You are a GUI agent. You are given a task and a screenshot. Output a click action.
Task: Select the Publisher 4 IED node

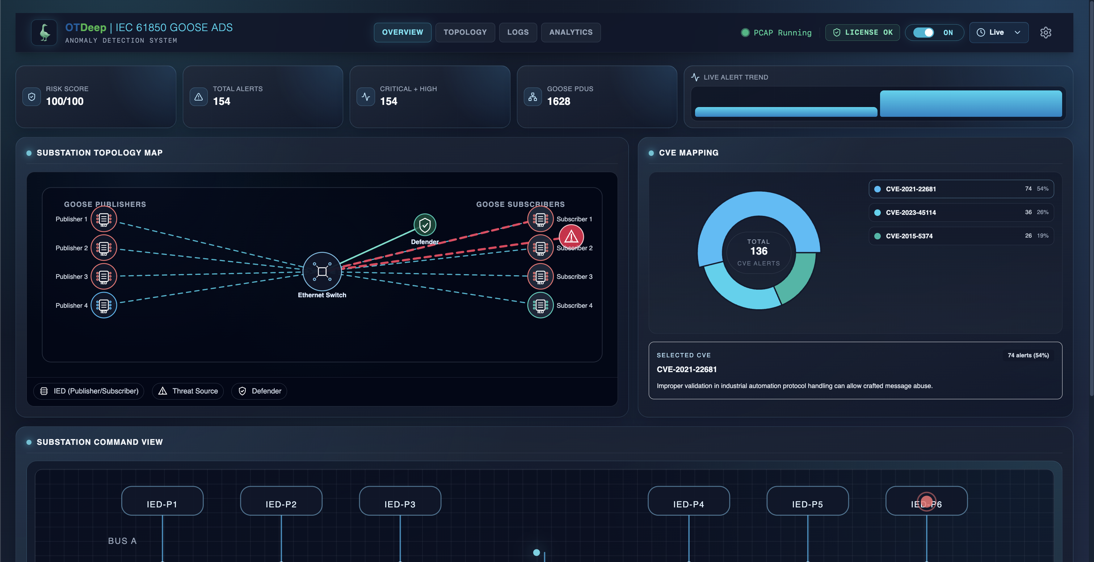[104, 305]
